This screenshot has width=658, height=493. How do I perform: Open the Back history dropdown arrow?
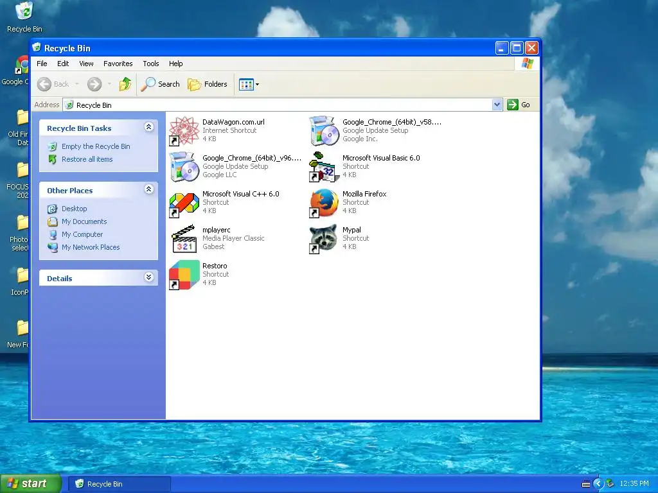tap(77, 84)
